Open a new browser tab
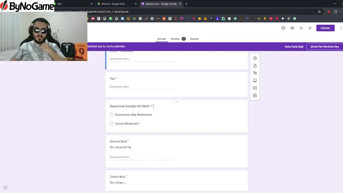This screenshot has width=343, height=193. 187,4
